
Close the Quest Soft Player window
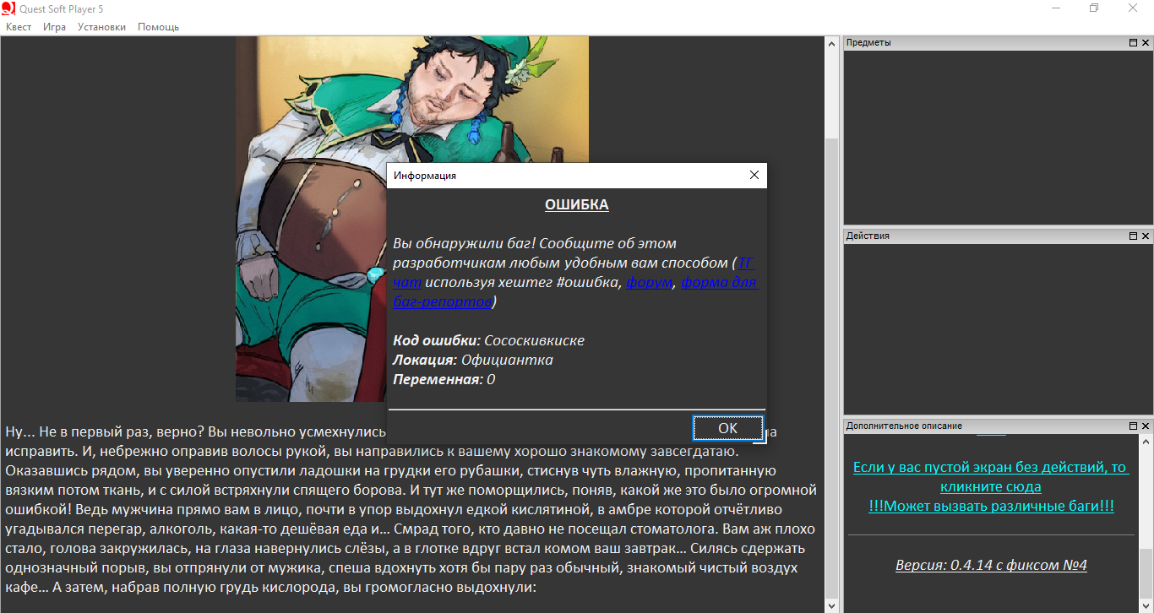click(1134, 8)
